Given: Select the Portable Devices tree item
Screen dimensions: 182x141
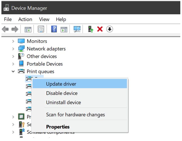Looking at the screenshot, I should click(x=45, y=64).
